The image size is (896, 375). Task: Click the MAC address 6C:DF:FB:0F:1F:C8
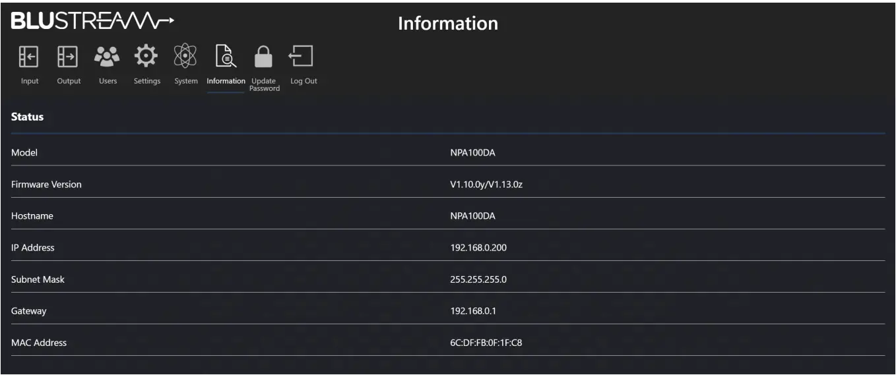[x=487, y=343]
